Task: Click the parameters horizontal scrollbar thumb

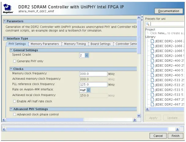Action: (x=45, y=120)
